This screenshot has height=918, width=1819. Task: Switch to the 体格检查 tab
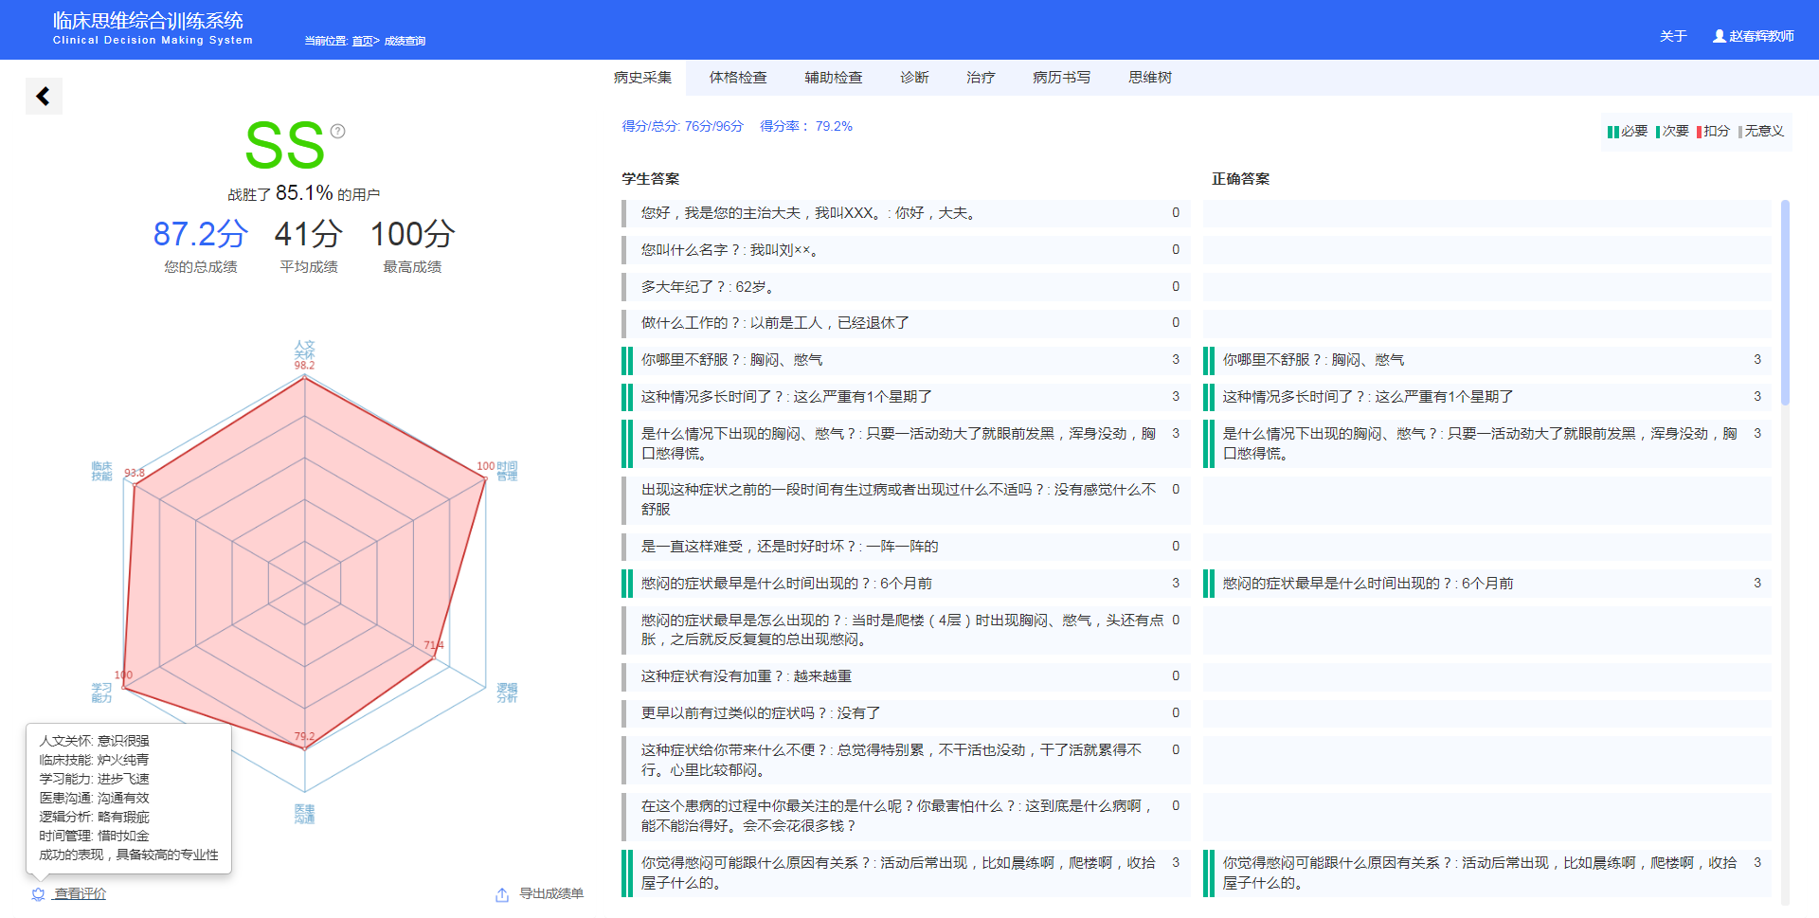click(738, 78)
